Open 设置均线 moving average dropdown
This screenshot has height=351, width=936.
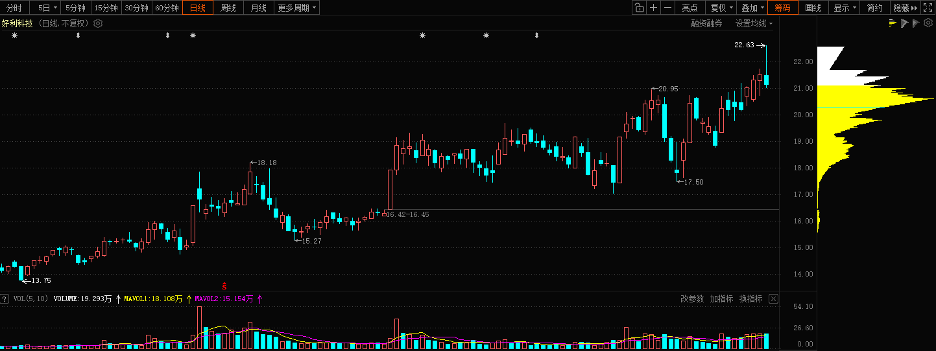[754, 23]
